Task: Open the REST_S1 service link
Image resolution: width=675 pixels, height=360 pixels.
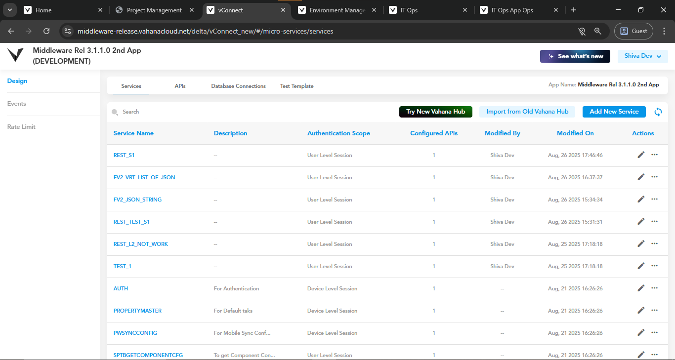Action: tap(124, 155)
